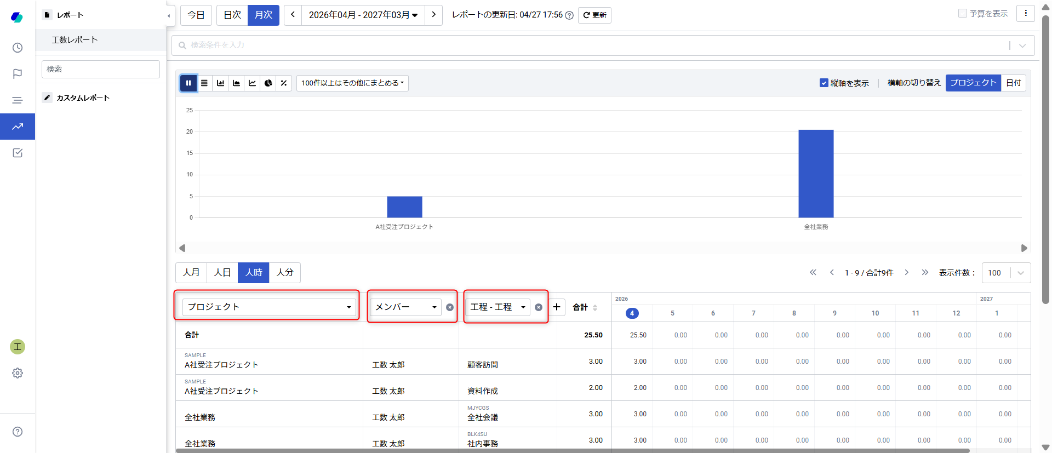The height and width of the screenshot is (453, 1052).
Task: Enable the 予算を表示 checkbox
Action: point(962,13)
